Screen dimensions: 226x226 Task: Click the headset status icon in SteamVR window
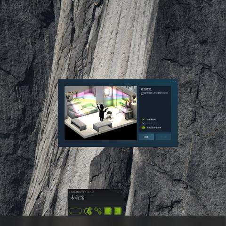[75, 211]
